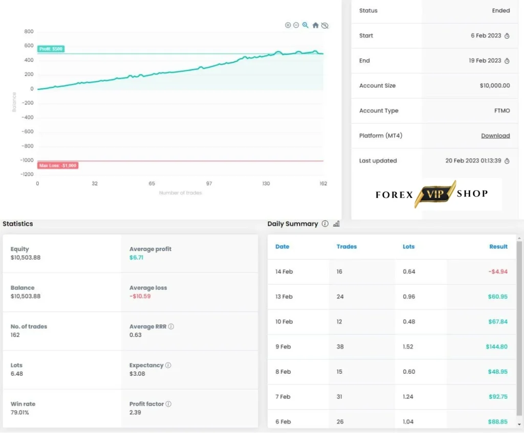The height and width of the screenshot is (433, 524).
Task: Download the MT4 platform
Action: pos(495,135)
